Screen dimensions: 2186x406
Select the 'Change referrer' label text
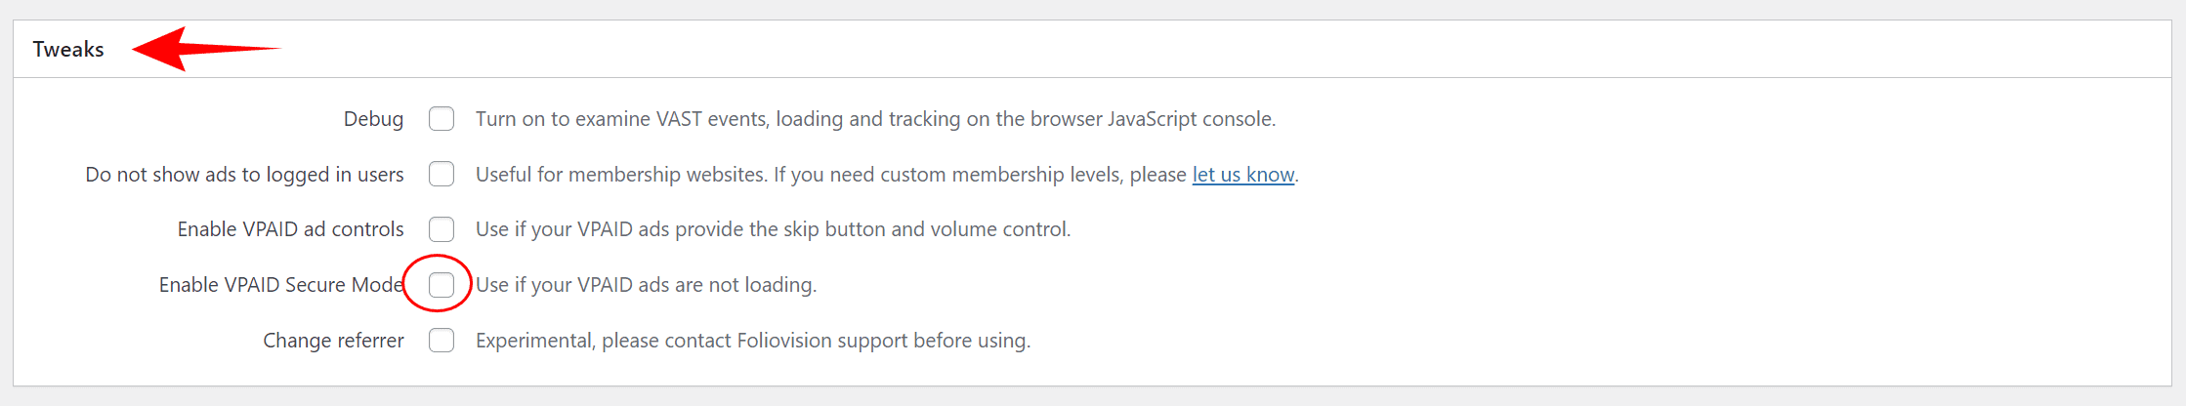coord(333,341)
